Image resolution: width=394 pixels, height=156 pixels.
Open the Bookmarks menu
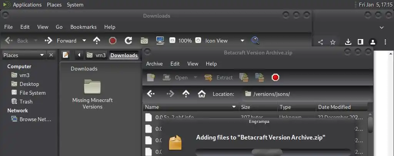[83, 27]
